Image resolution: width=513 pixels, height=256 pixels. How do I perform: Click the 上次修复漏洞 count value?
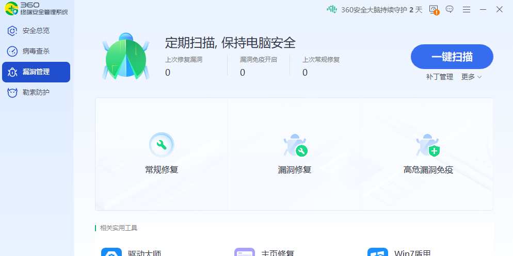tap(168, 73)
